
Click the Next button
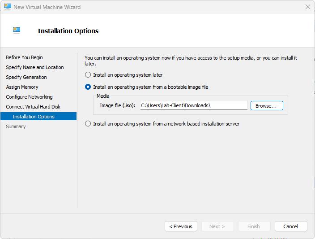[x=217, y=226]
